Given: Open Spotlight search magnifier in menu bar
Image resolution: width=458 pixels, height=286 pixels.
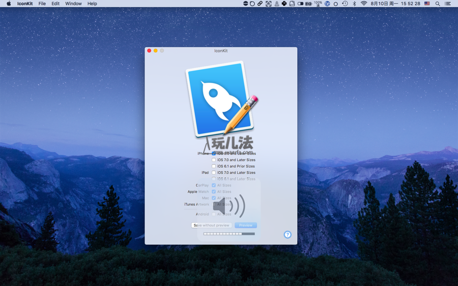Looking at the screenshot, I should tap(437, 4).
